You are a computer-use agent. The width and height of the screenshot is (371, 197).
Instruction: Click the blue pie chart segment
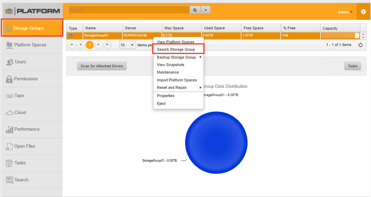216,142
